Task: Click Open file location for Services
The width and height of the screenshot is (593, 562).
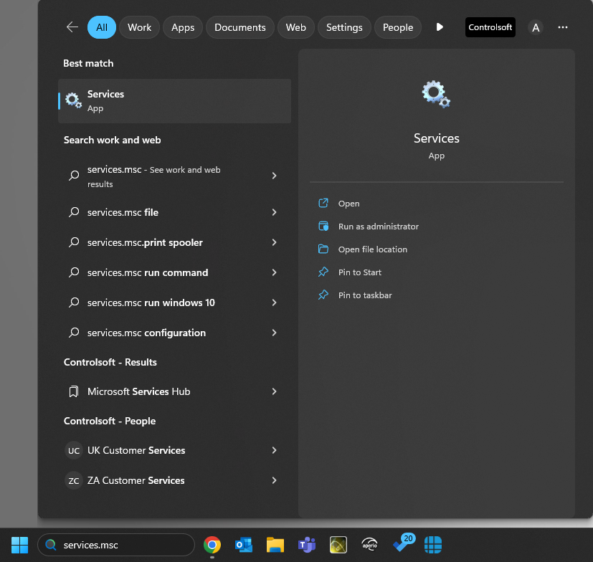Action: [372, 249]
